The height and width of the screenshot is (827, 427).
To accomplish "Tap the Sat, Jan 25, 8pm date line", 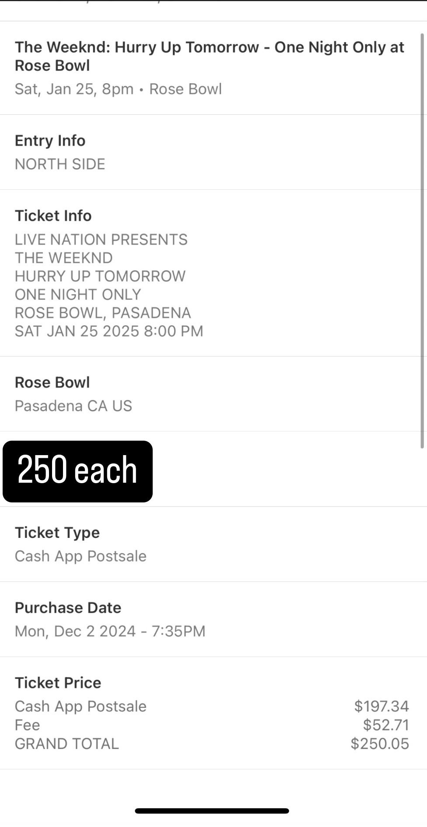I will [118, 89].
